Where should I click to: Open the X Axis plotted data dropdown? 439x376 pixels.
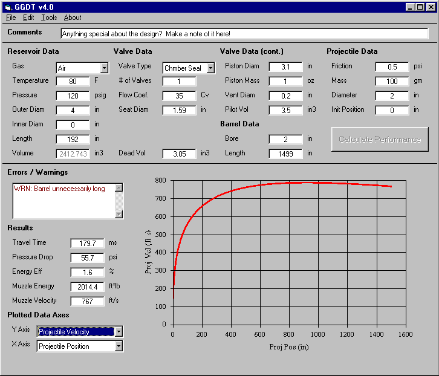tap(119, 346)
